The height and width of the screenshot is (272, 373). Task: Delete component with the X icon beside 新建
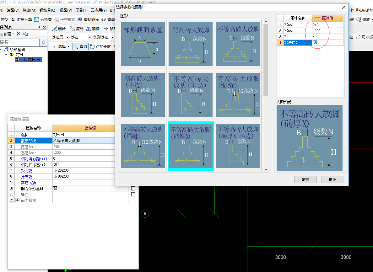tap(18, 34)
